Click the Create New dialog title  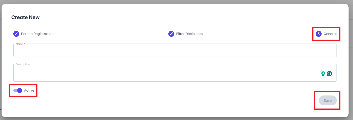click(x=25, y=17)
